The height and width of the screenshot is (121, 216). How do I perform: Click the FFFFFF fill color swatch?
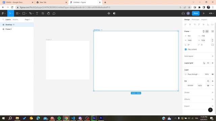[x=186, y=85]
